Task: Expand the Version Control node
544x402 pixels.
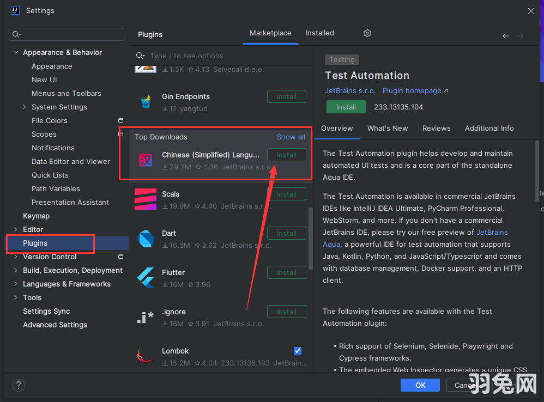Action: (16, 257)
